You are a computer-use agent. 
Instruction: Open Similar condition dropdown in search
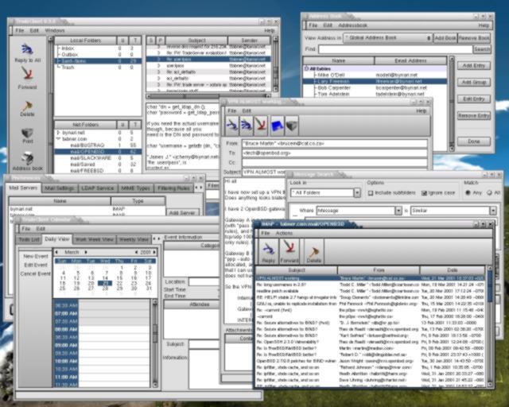click(493, 211)
